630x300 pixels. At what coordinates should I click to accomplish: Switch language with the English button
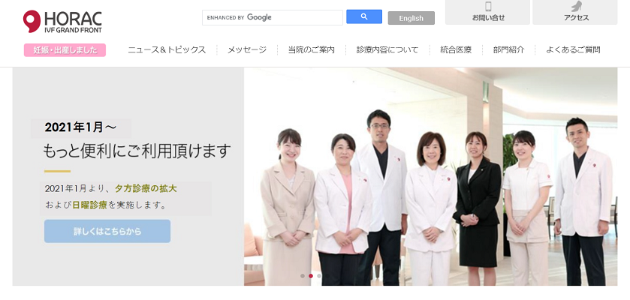click(x=411, y=18)
